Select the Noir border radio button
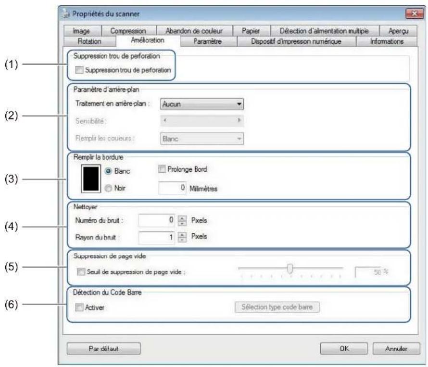The image size is (428, 367). pyautogui.click(x=108, y=188)
